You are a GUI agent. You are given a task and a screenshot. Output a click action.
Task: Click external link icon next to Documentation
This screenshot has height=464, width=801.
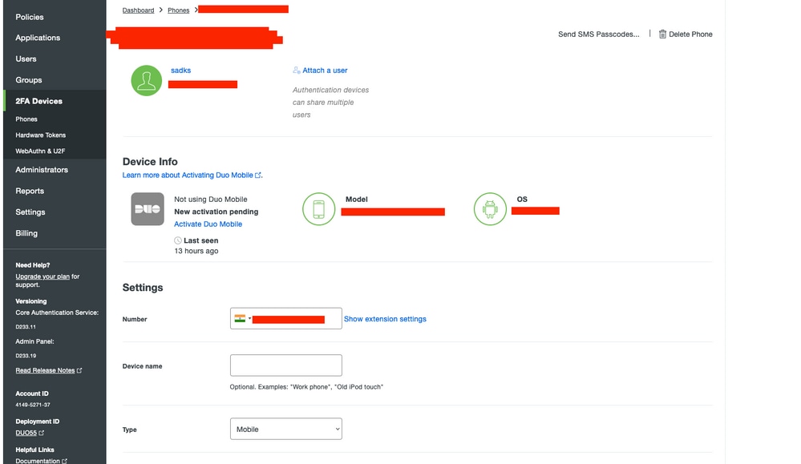tap(64, 461)
